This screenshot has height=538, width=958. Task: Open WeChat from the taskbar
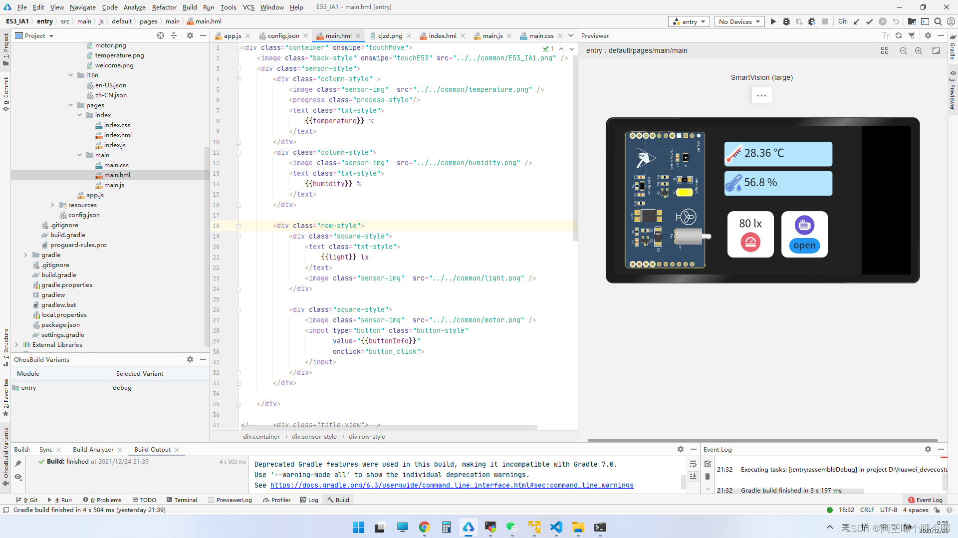click(512, 527)
